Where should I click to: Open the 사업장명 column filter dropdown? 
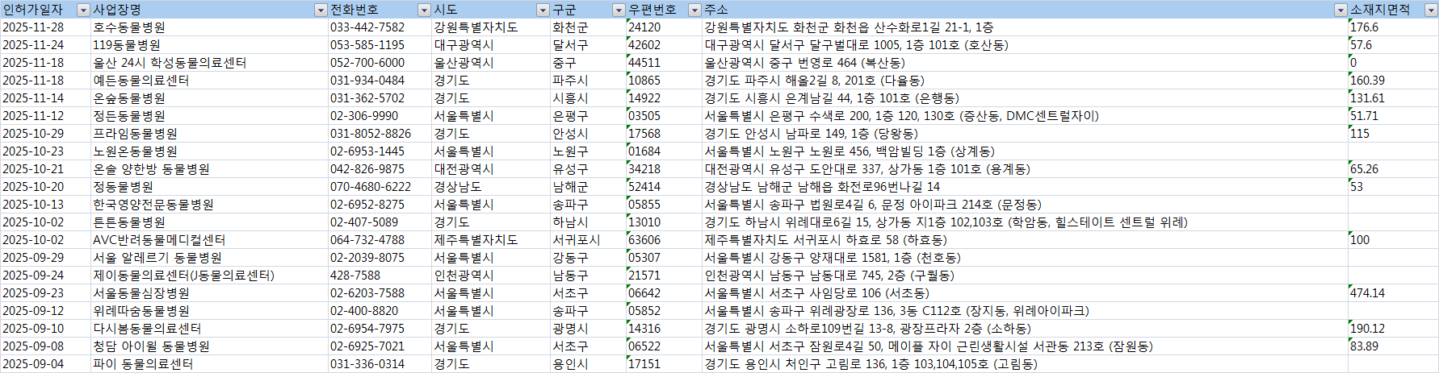click(x=321, y=10)
